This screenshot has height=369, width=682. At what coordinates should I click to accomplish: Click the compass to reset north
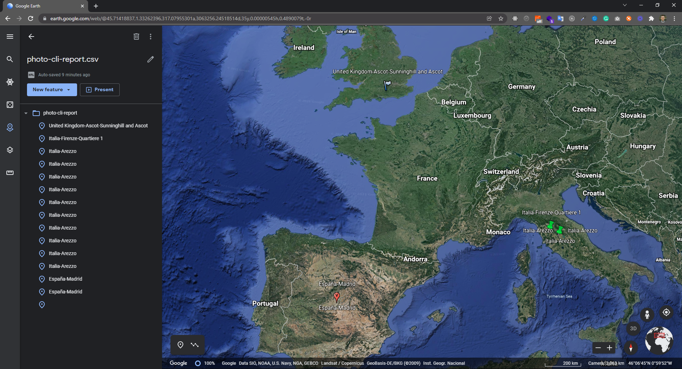click(x=631, y=348)
